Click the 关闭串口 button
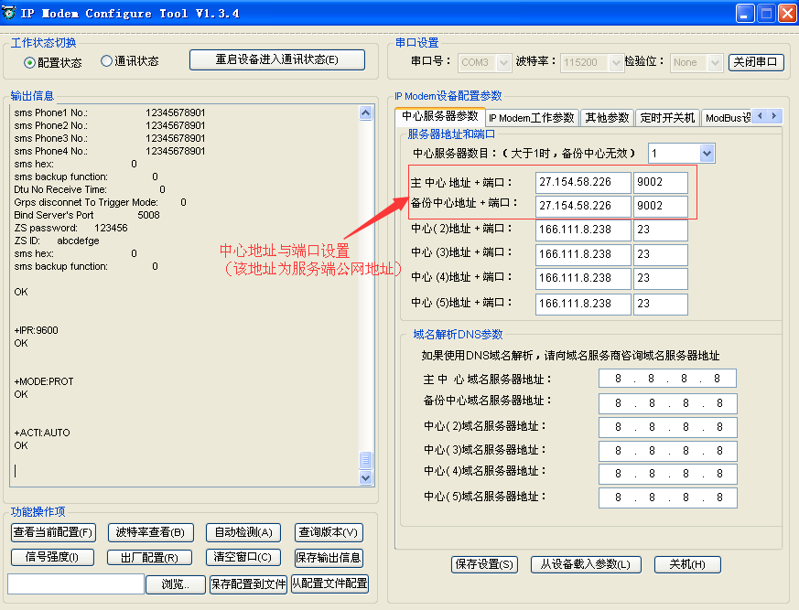This screenshot has width=799, height=610. pyautogui.click(x=756, y=62)
